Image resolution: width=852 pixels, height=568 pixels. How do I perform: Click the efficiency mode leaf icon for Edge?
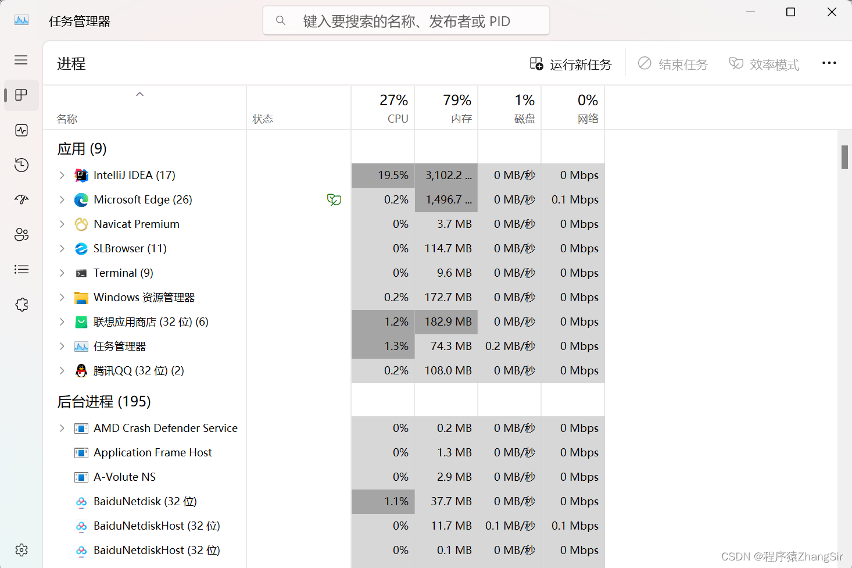point(334,200)
